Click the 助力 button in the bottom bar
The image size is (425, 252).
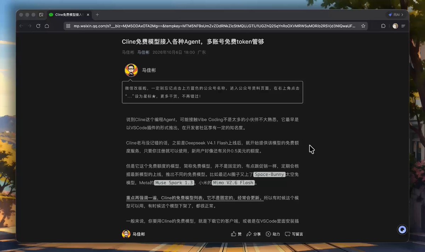point(273,234)
